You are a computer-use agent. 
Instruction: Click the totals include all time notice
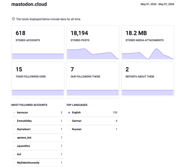(49, 19)
